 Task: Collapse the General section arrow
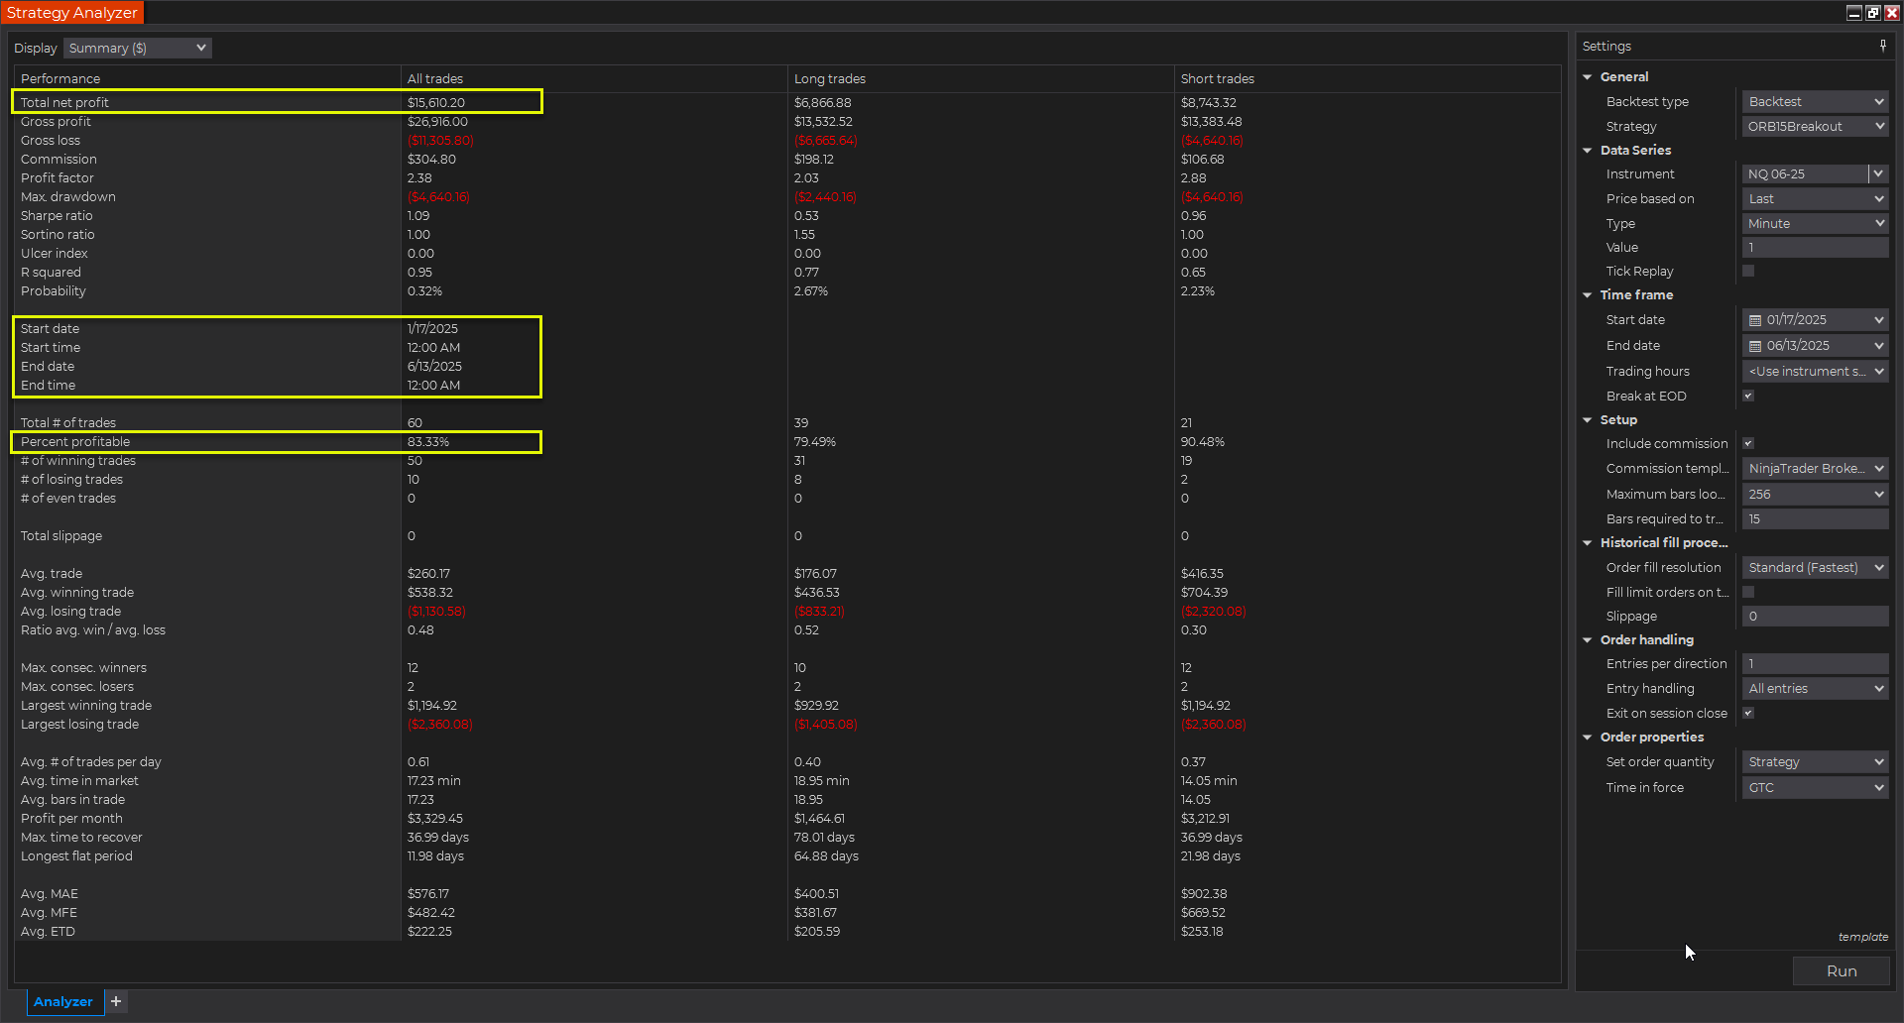(1588, 77)
